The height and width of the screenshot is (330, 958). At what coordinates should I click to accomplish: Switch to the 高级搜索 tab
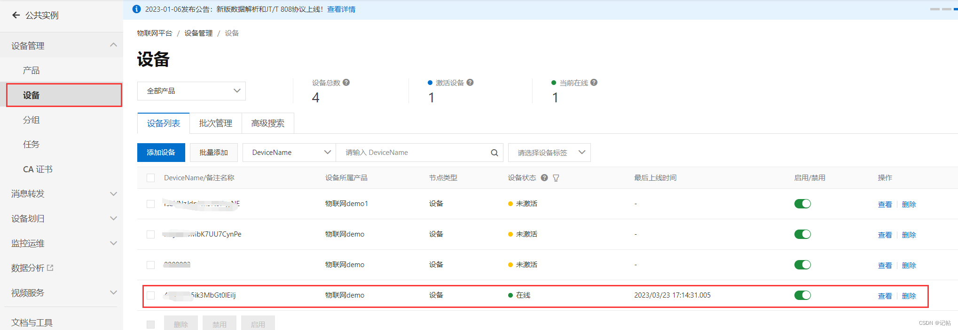point(268,123)
